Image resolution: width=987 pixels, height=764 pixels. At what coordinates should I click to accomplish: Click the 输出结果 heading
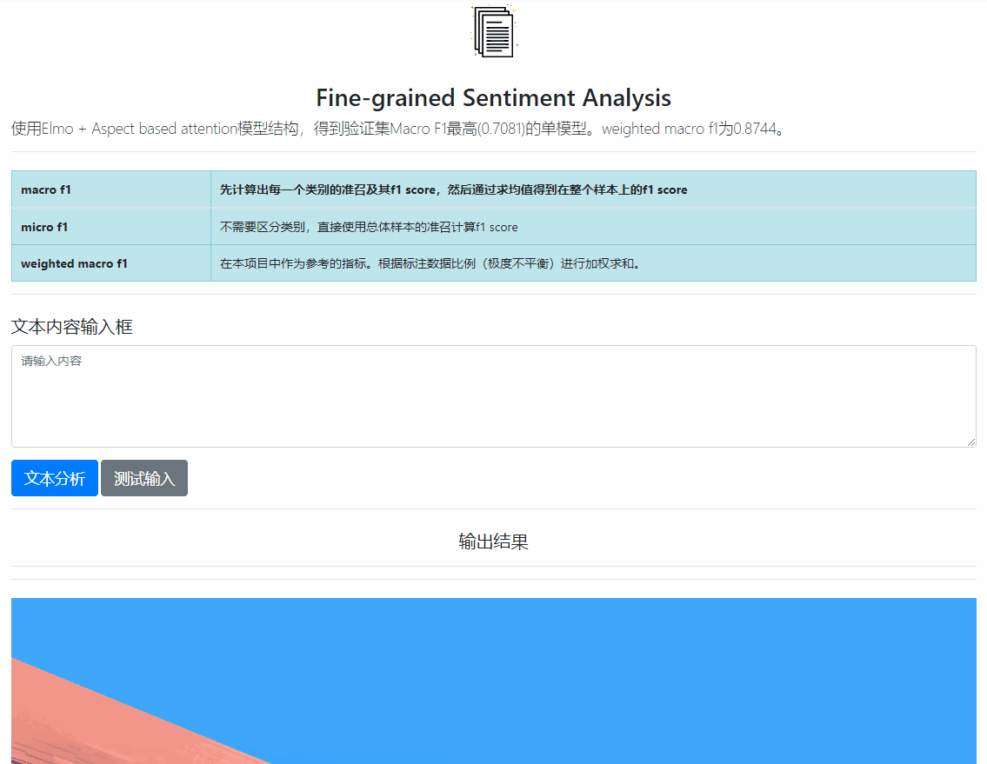point(494,541)
